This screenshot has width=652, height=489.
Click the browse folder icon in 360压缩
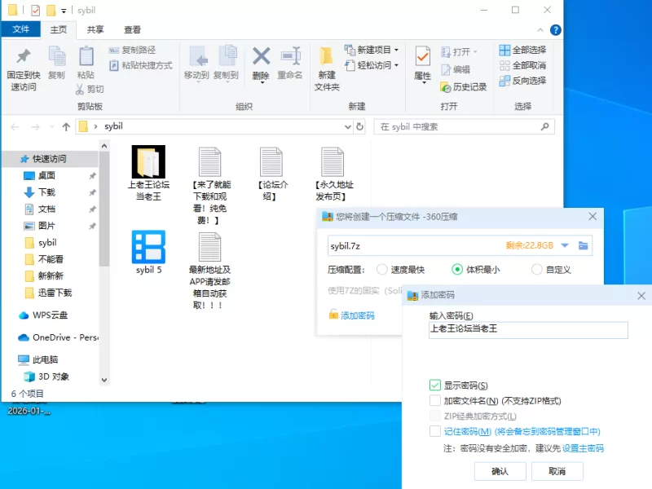coord(583,246)
